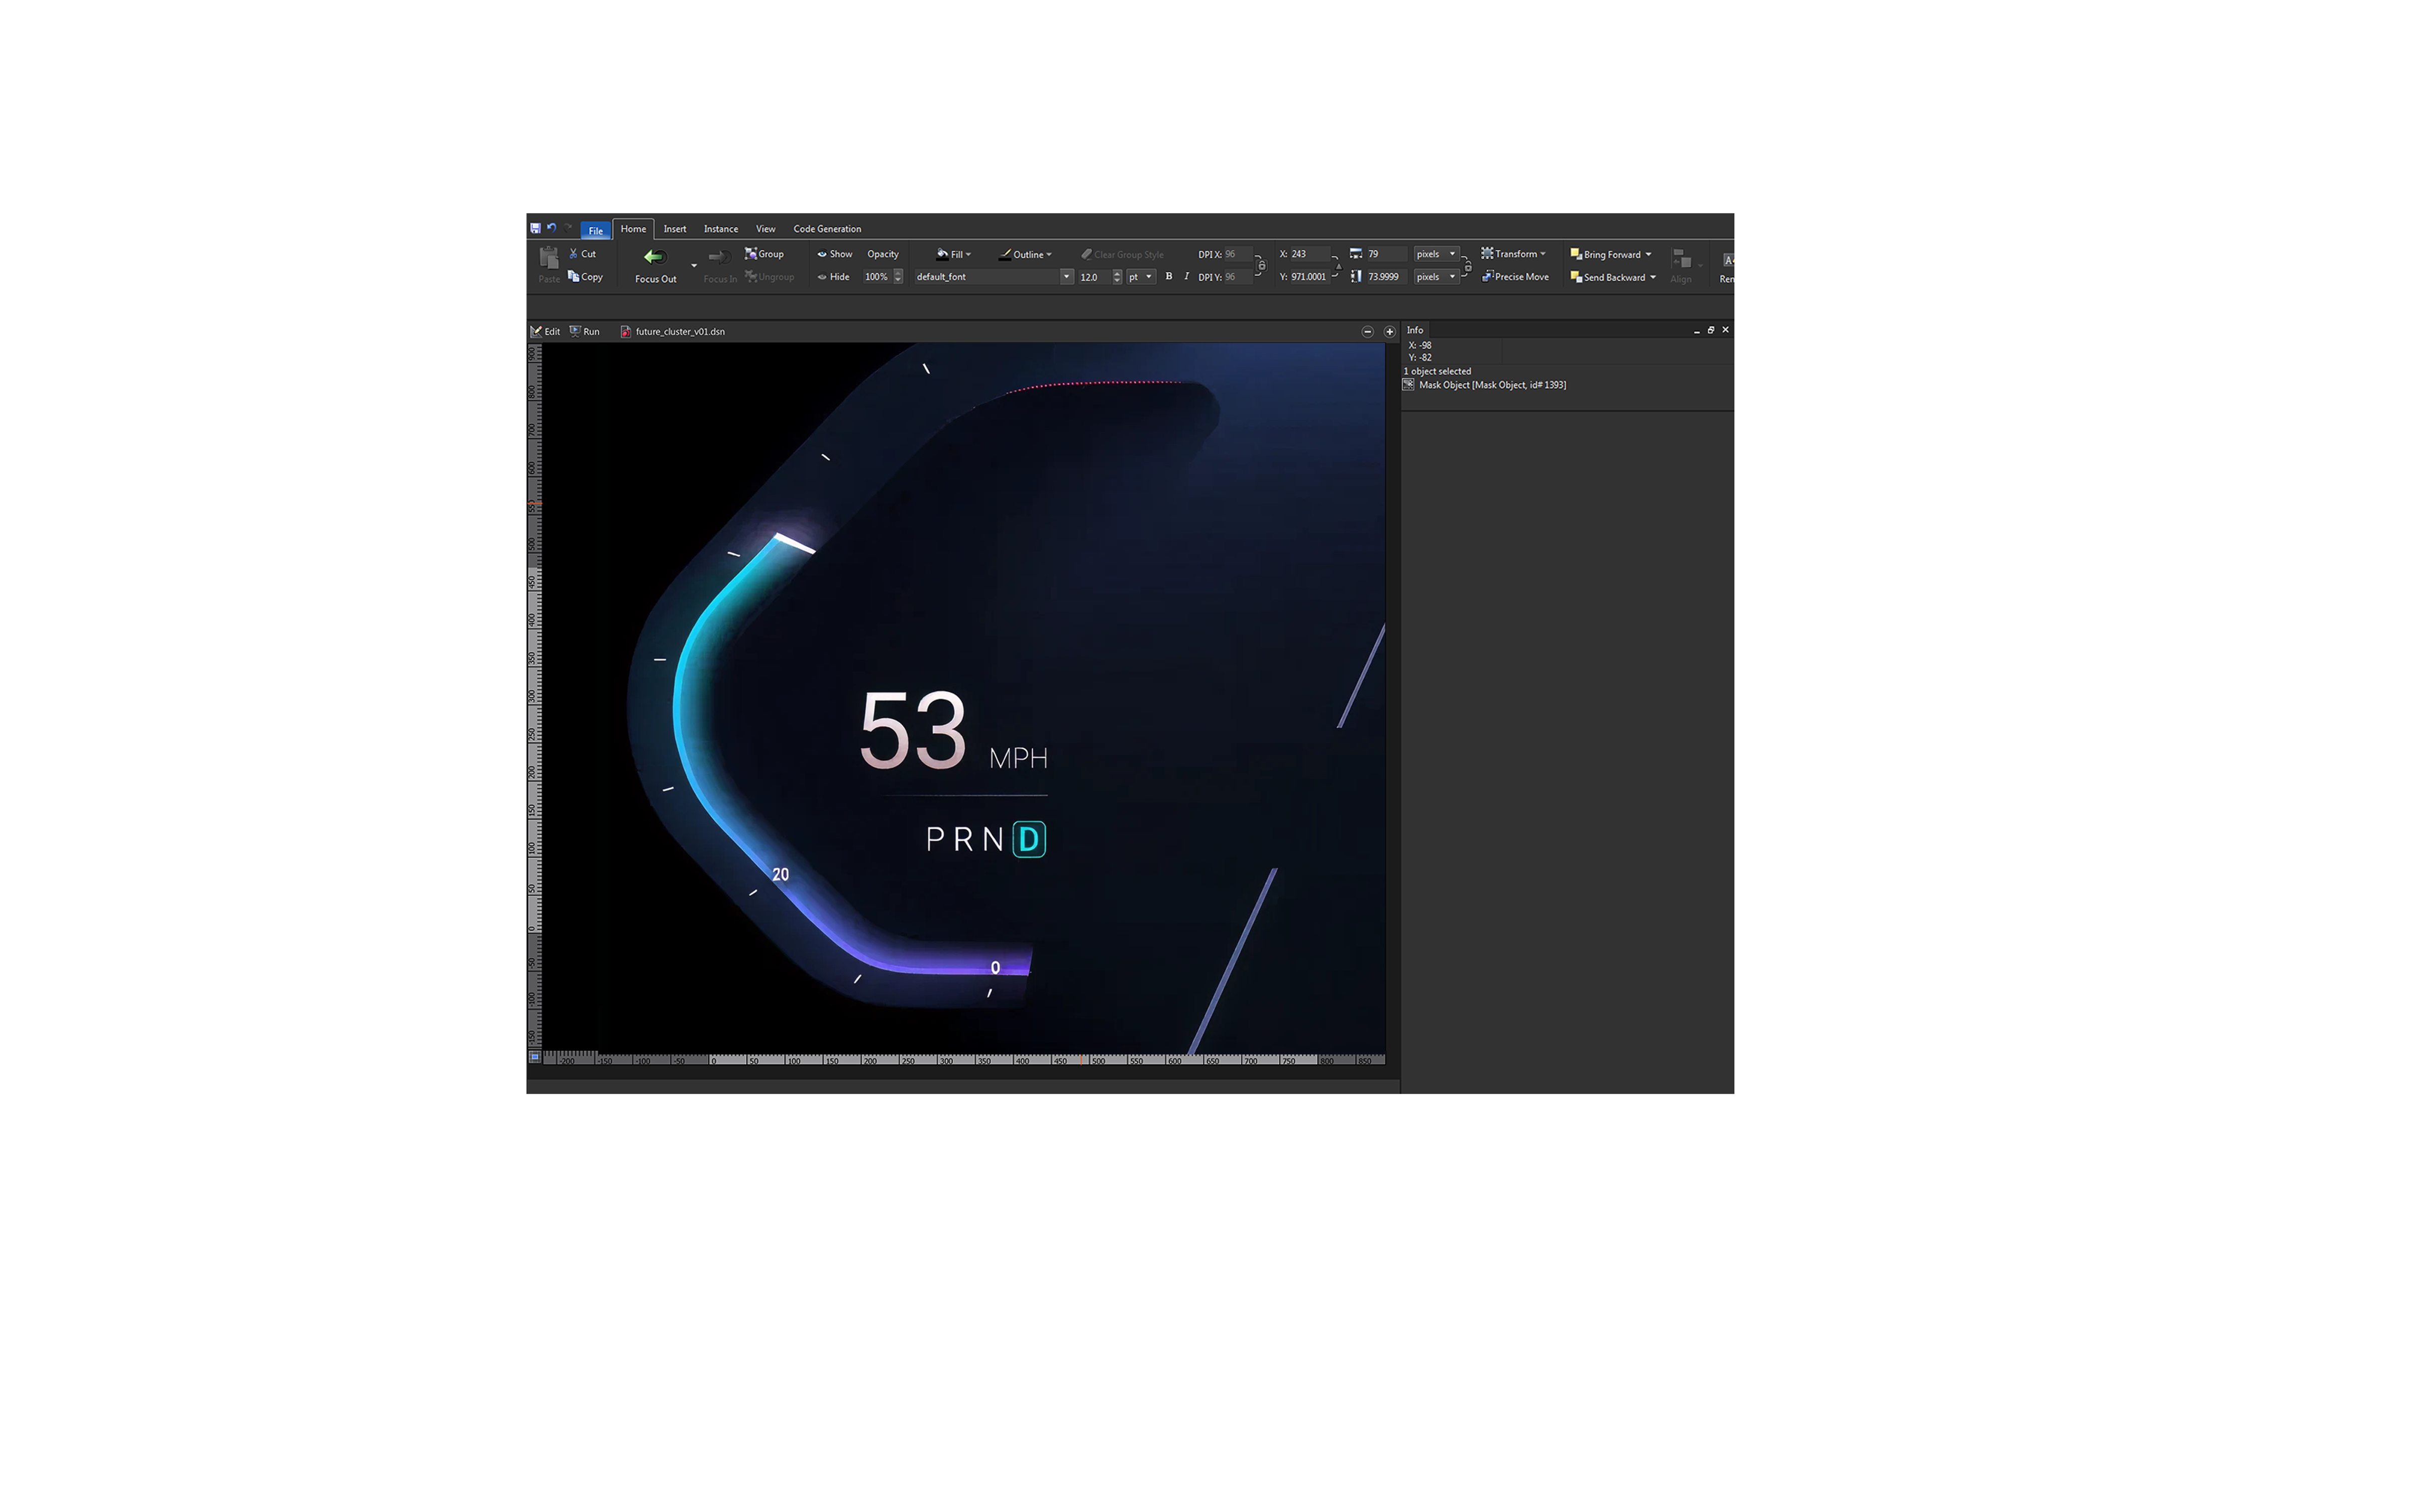Click the Save icon in quick access

tap(535, 228)
